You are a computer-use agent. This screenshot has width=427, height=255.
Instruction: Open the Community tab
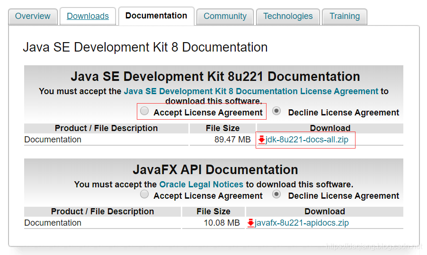(x=225, y=16)
